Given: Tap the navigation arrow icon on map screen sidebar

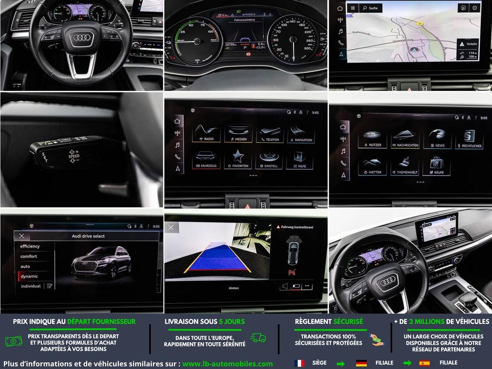Looking at the screenshot, I should (x=340, y=54).
